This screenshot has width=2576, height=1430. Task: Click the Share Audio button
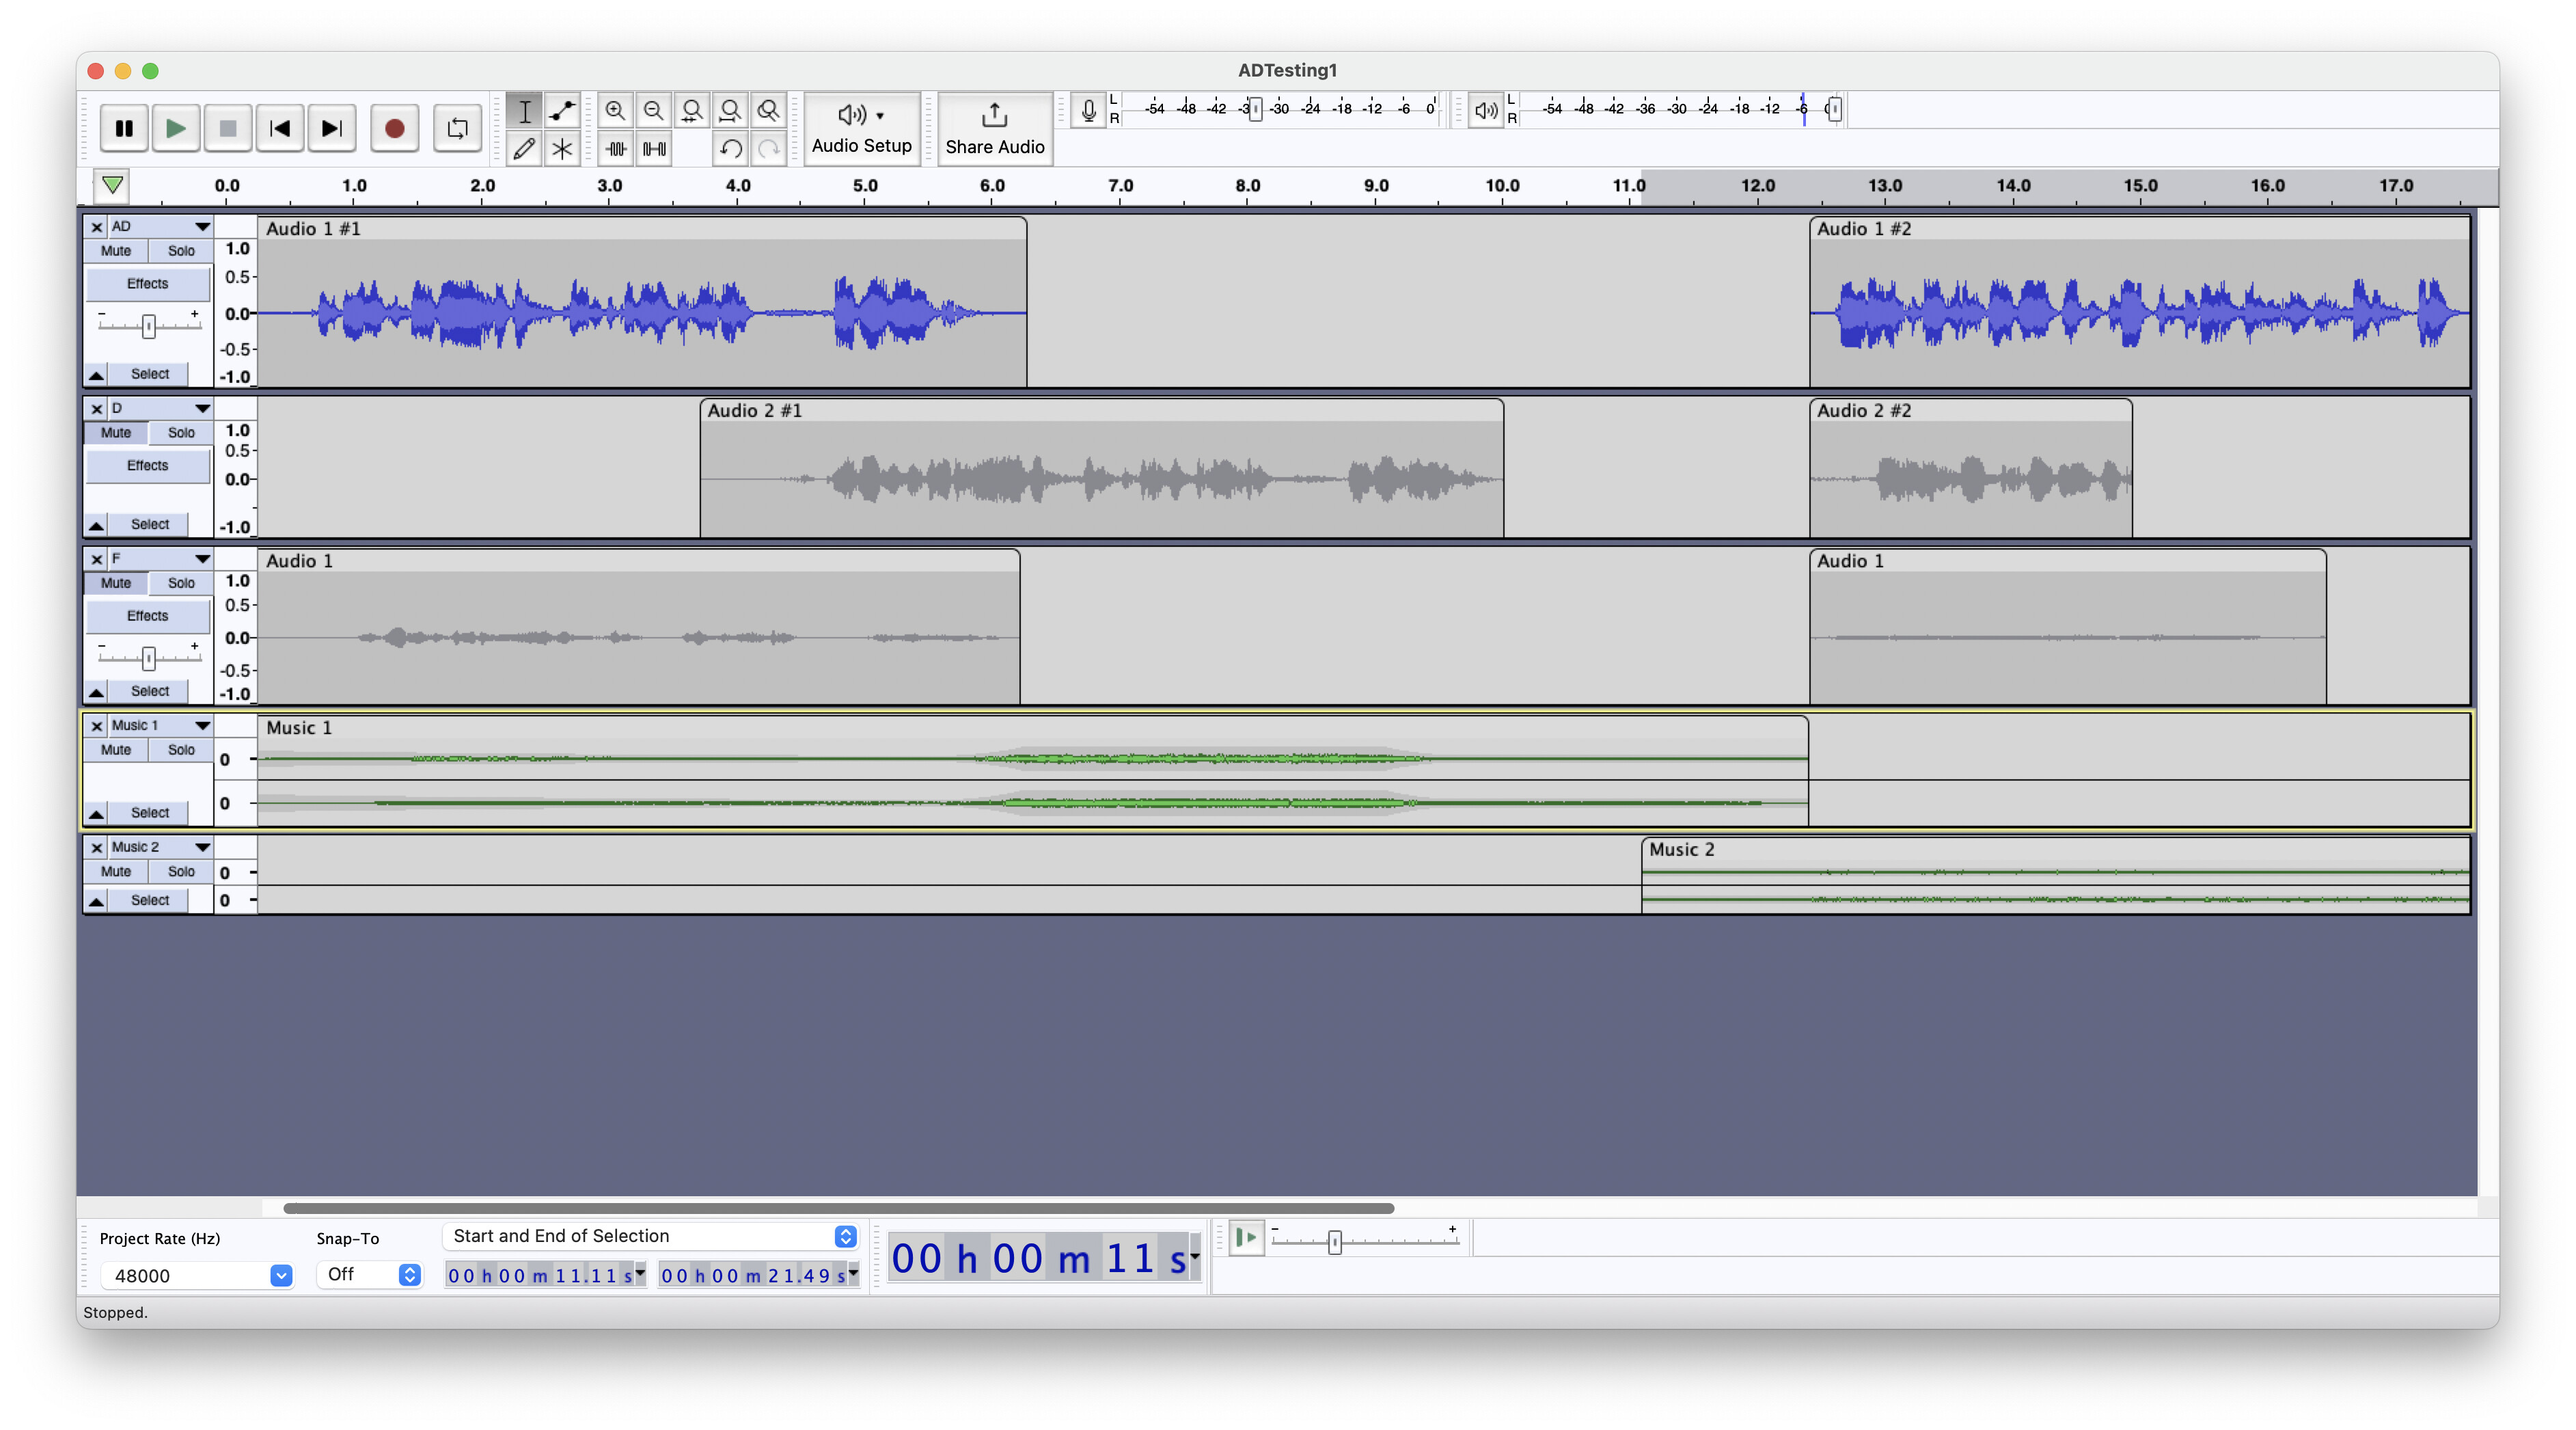tap(994, 128)
